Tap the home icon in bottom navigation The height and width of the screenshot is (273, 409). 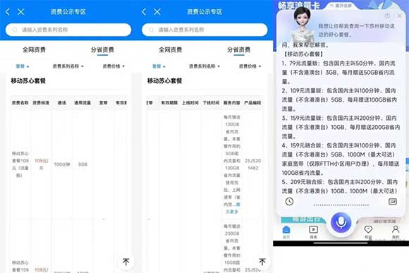tap(286, 232)
